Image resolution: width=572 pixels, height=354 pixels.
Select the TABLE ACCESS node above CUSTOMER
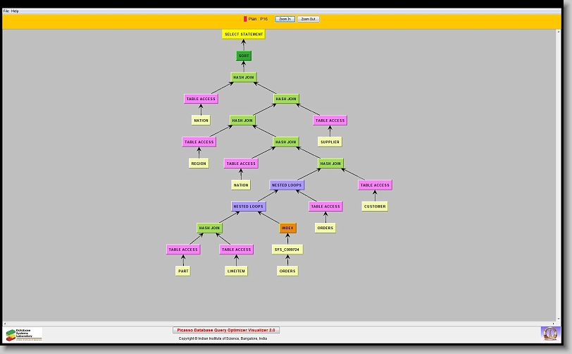tap(374, 185)
